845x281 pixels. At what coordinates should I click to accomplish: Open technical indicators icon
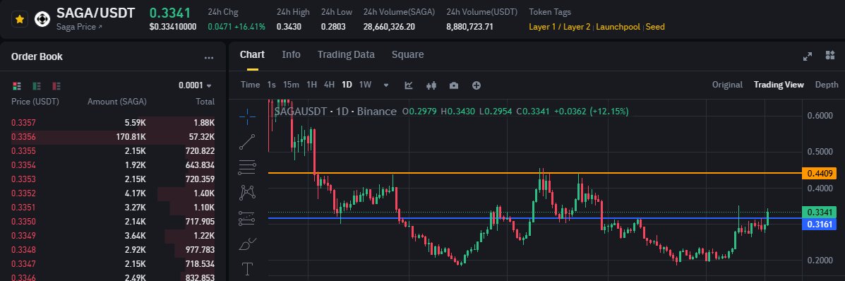409,85
